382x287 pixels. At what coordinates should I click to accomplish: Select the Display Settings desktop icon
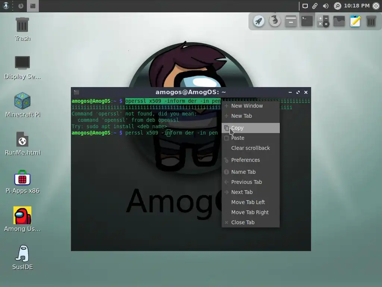point(22,67)
